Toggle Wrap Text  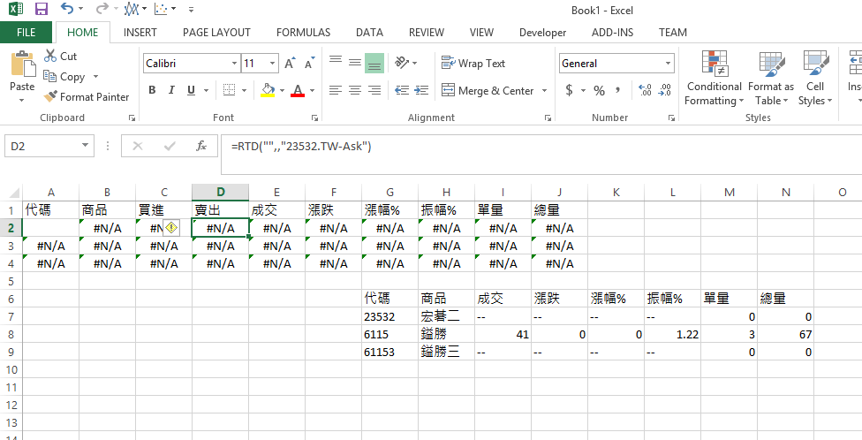(473, 64)
